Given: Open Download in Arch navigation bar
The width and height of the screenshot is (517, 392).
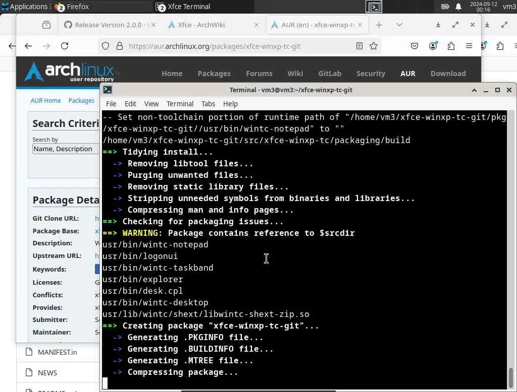Looking at the screenshot, I should tap(448, 74).
